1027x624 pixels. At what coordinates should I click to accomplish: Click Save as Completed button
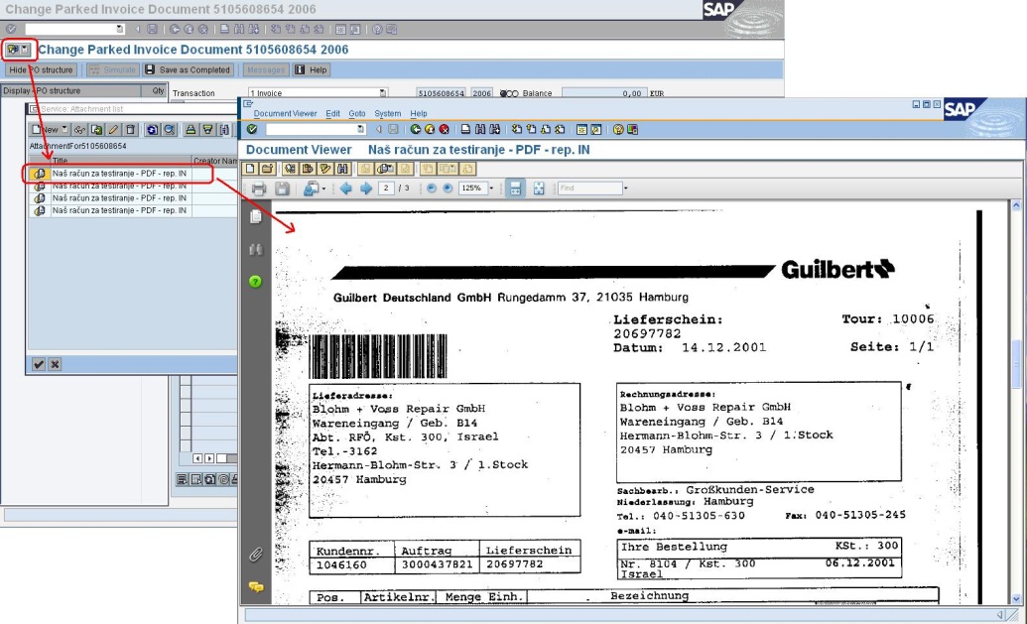tap(188, 70)
